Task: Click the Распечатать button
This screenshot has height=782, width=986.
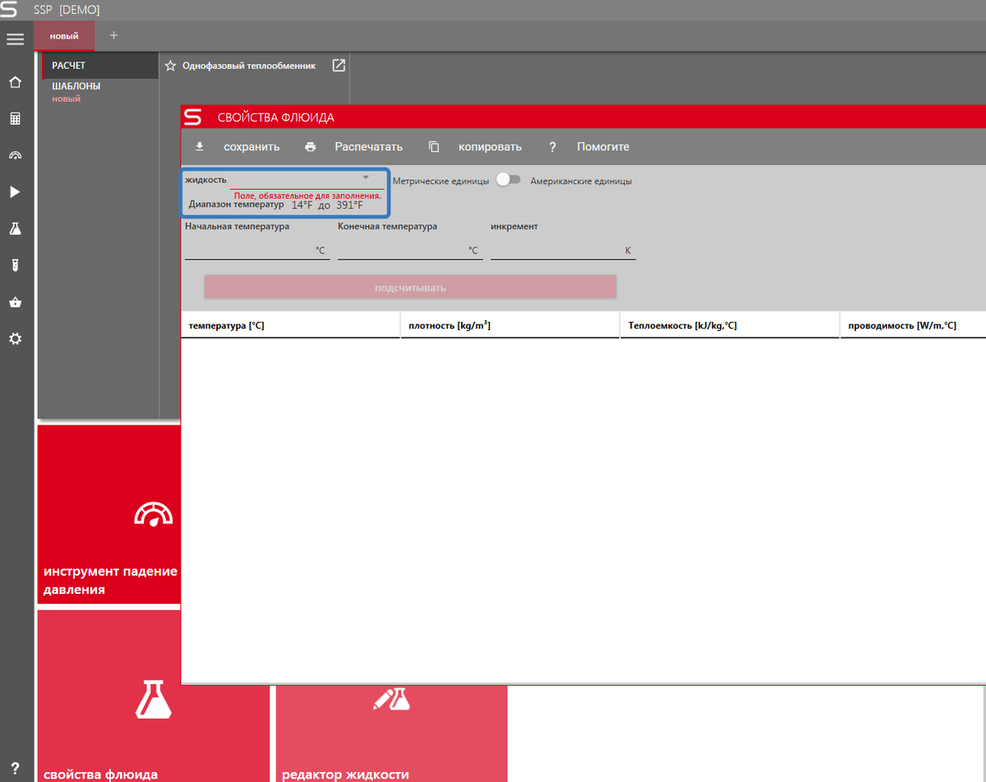Action: tap(368, 147)
